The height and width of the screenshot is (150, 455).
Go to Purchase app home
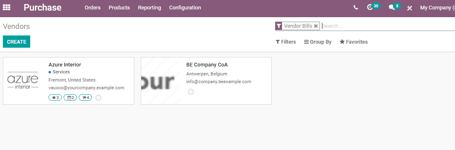click(x=43, y=7)
